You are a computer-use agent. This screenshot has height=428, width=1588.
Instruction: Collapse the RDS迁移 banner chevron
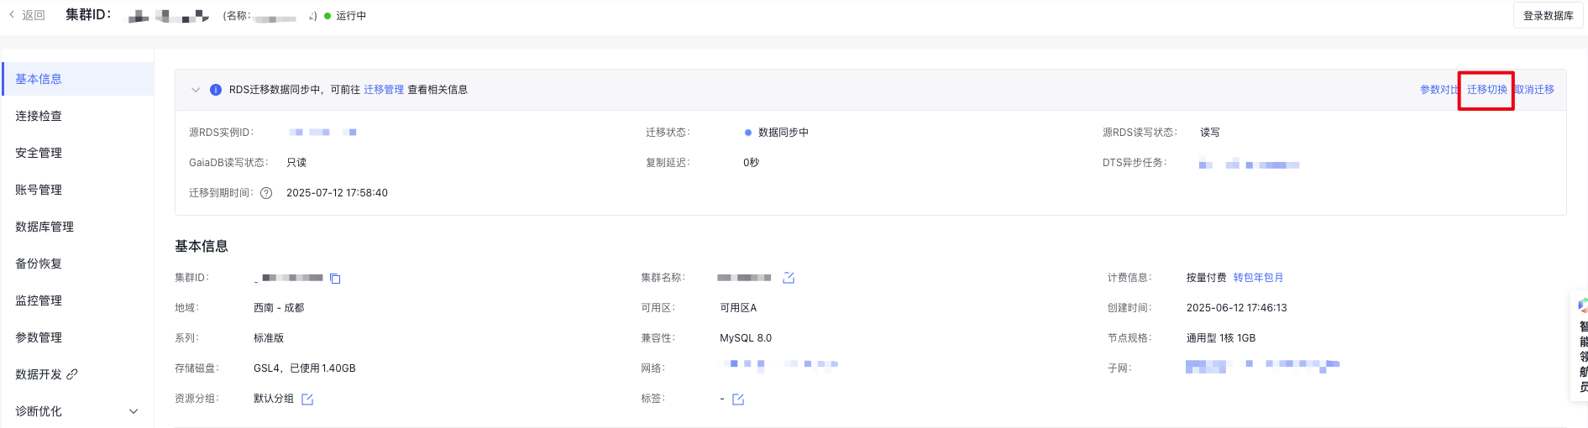(x=196, y=90)
